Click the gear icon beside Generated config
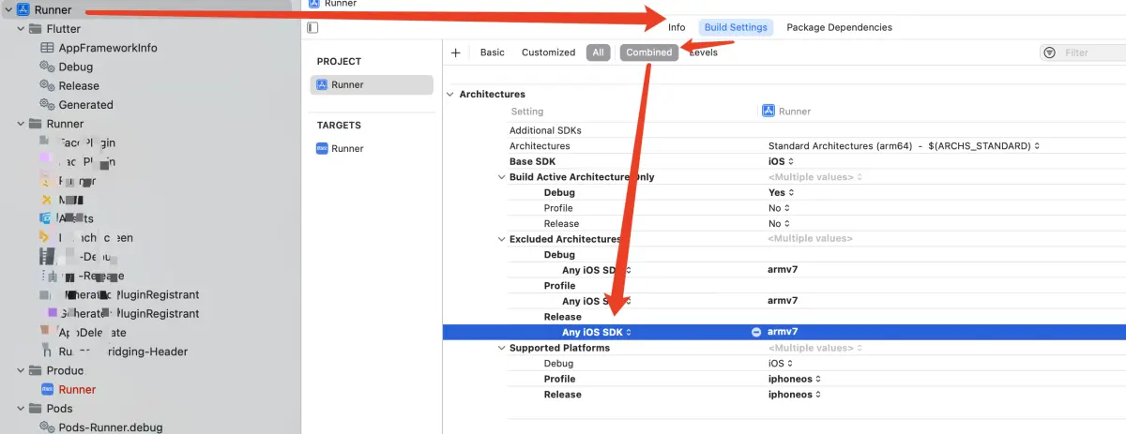1126x434 pixels. pos(47,104)
